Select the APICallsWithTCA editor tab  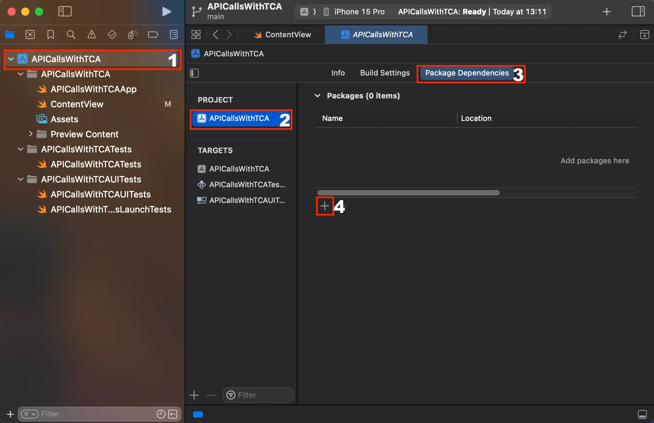[x=376, y=35]
